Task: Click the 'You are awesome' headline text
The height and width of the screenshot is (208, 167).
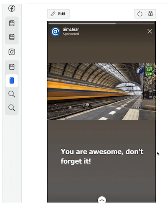Action: (x=102, y=156)
